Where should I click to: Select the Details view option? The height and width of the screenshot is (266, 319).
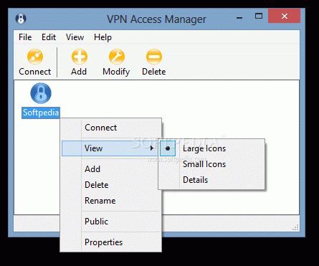click(211, 180)
